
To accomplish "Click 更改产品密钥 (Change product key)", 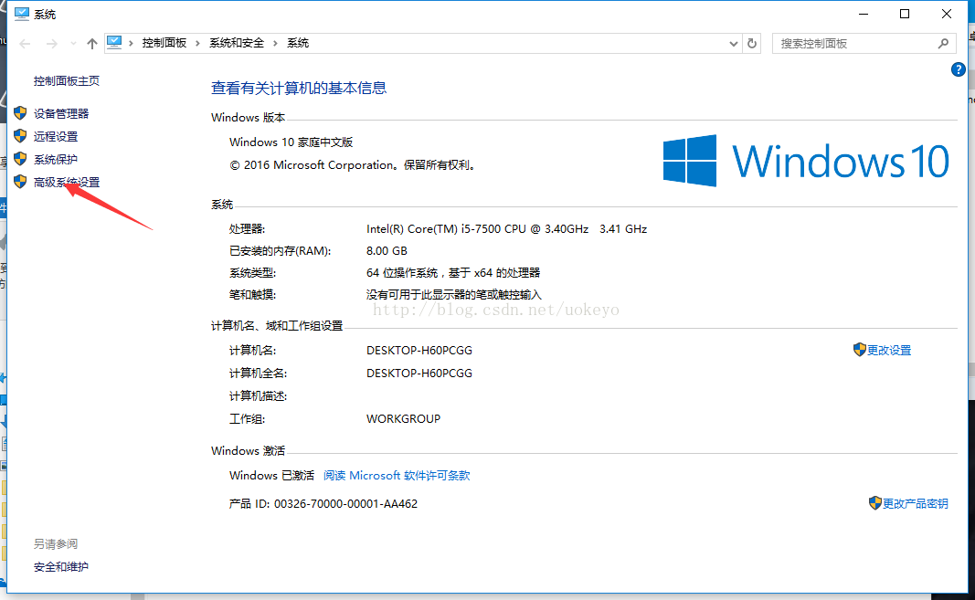I will point(916,503).
